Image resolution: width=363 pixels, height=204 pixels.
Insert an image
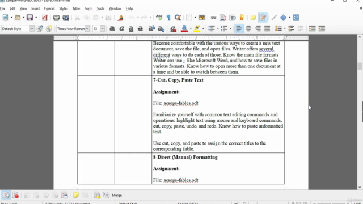pyautogui.click(x=202, y=18)
